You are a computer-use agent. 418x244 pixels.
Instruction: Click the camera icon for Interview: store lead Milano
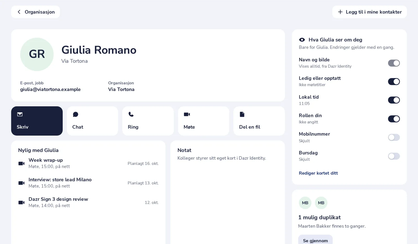click(21, 183)
